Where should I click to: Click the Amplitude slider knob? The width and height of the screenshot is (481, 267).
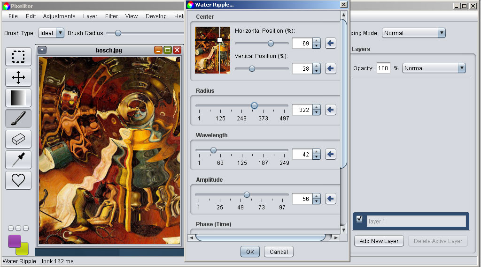tap(247, 194)
